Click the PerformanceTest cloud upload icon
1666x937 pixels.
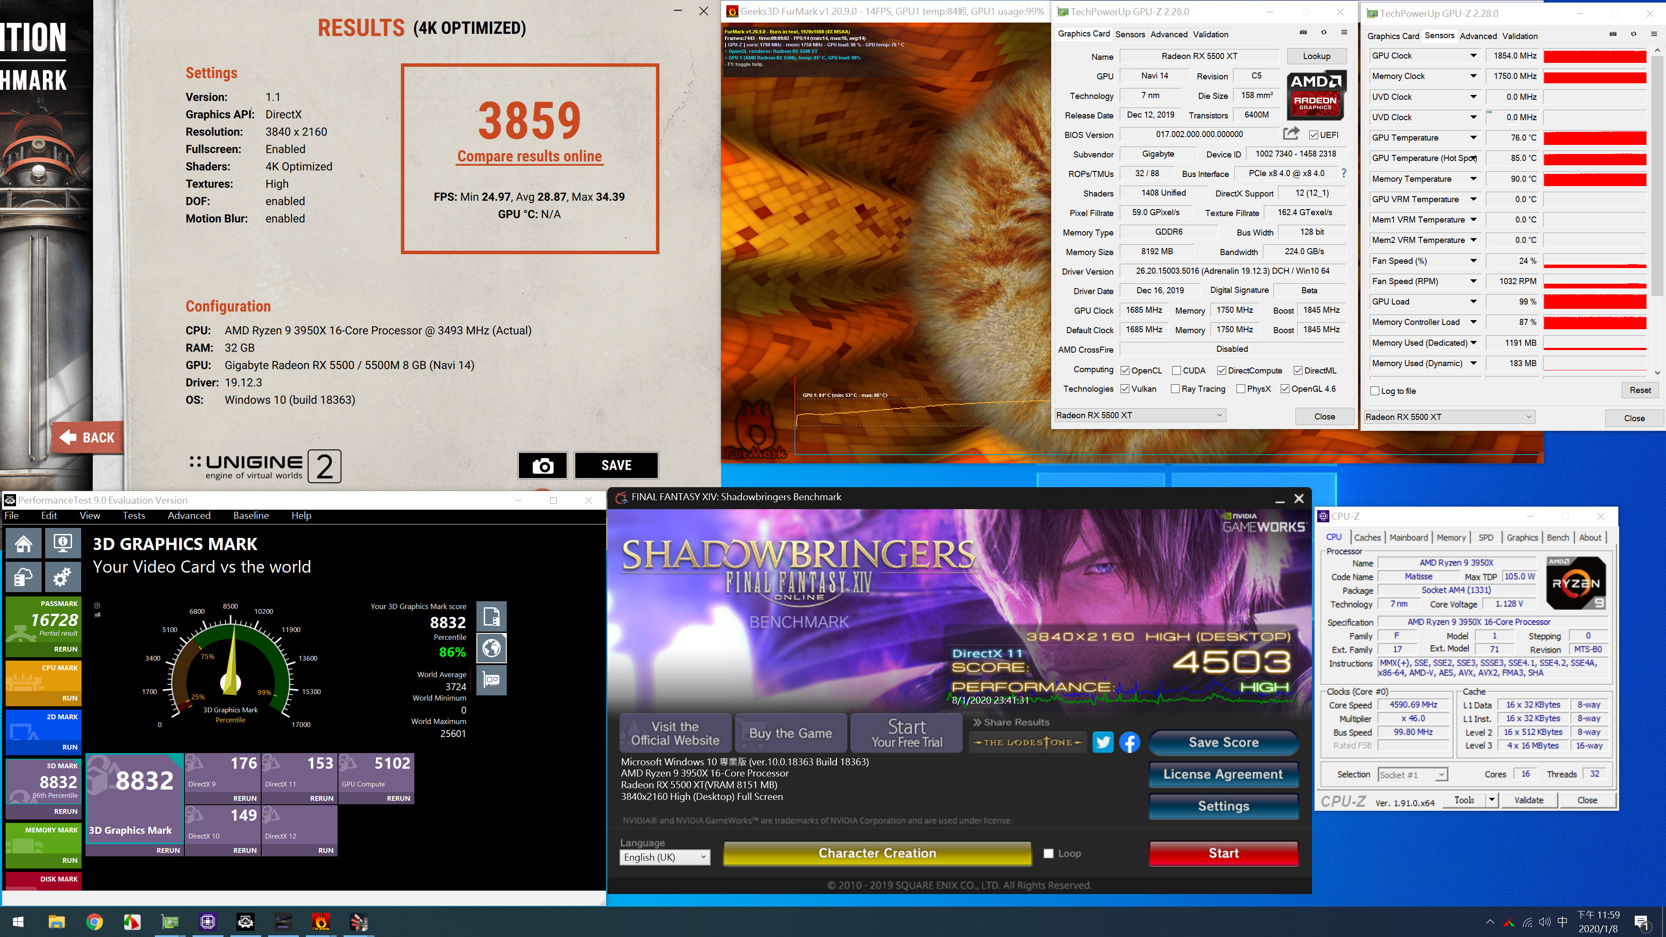pyautogui.click(x=24, y=577)
